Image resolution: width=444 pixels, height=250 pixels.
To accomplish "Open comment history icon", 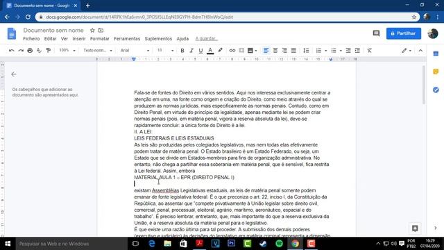I will (x=376, y=33).
